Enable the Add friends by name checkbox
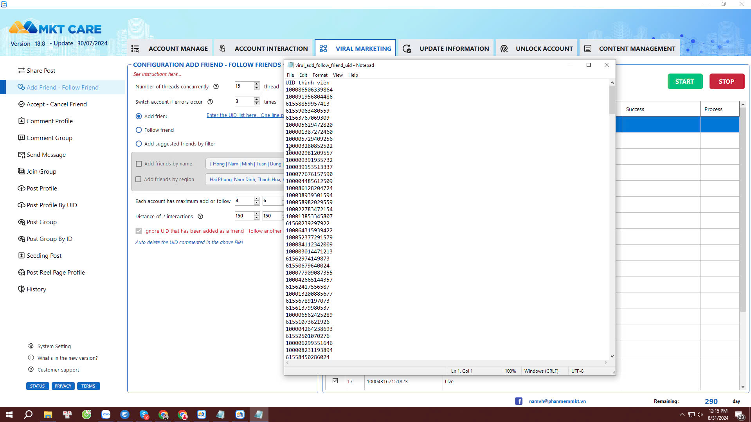The width and height of the screenshot is (751, 422). (x=139, y=163)
